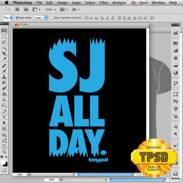Viewport: 183px width, 183px height.
Task: Select the History Brush tool
Action: 4,83
